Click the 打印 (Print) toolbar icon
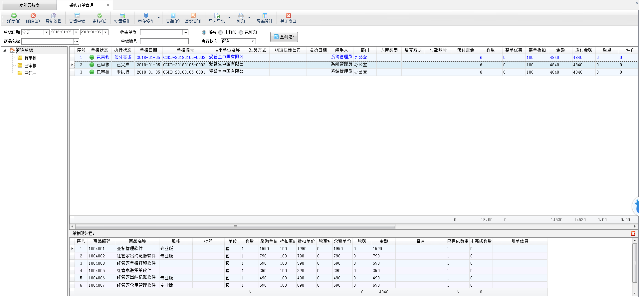Screen dimensions: 639x297 click(x=241, y=16)
